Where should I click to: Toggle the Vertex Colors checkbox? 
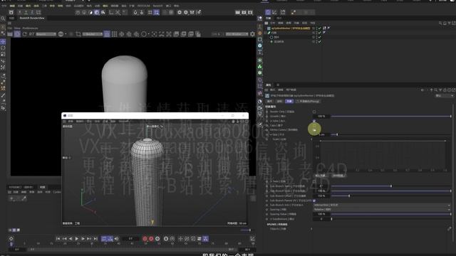tap(314, 130)
